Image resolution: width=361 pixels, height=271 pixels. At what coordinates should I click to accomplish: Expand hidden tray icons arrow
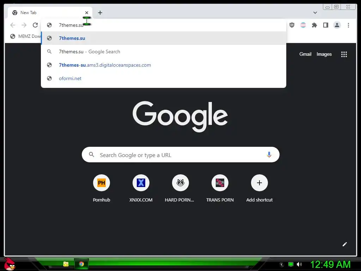coord(282,265)
